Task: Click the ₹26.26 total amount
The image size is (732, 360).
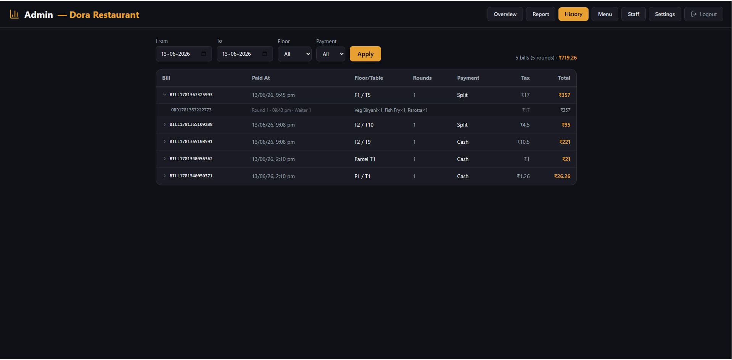Action: tap(562, 176)
